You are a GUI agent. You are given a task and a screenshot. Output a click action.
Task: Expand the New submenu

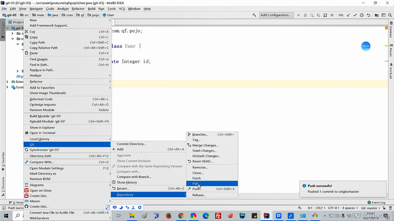coord(67,20)
